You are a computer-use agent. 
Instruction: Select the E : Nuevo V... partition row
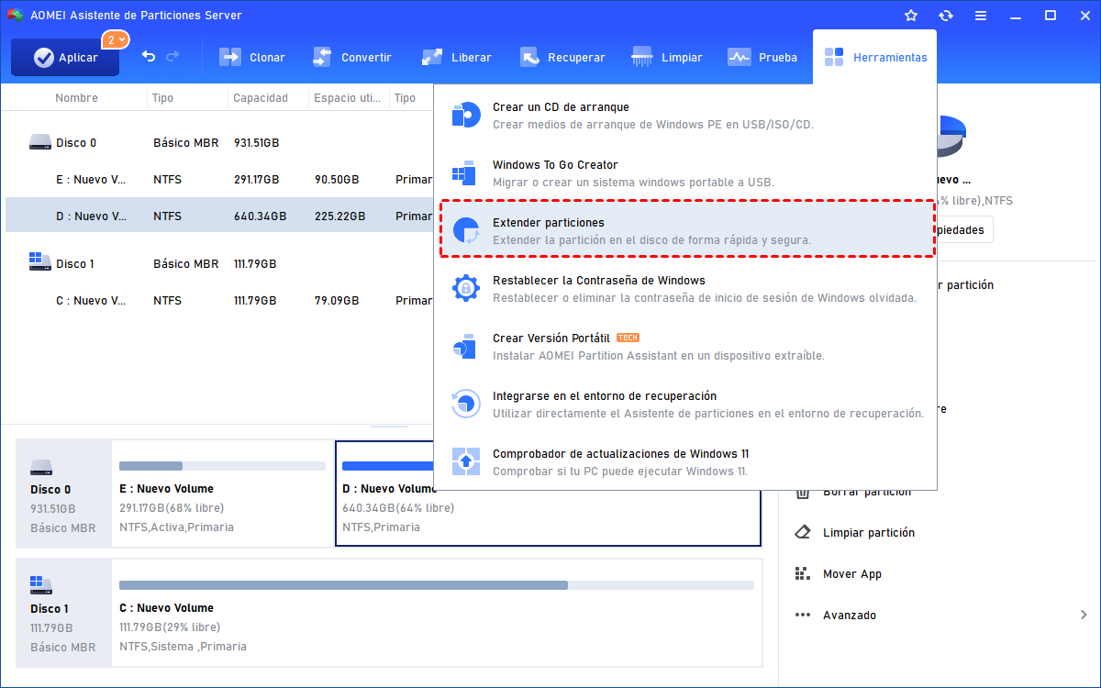point(218,180)
